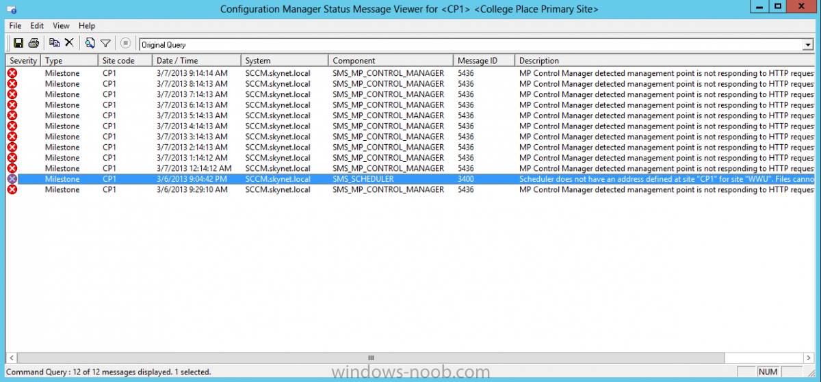Image resolution: width=821 pixels, height=382 pixels.
Task: Click error icon of 3/7/2013 6:14:13 AM row
Action: [12, 105]
